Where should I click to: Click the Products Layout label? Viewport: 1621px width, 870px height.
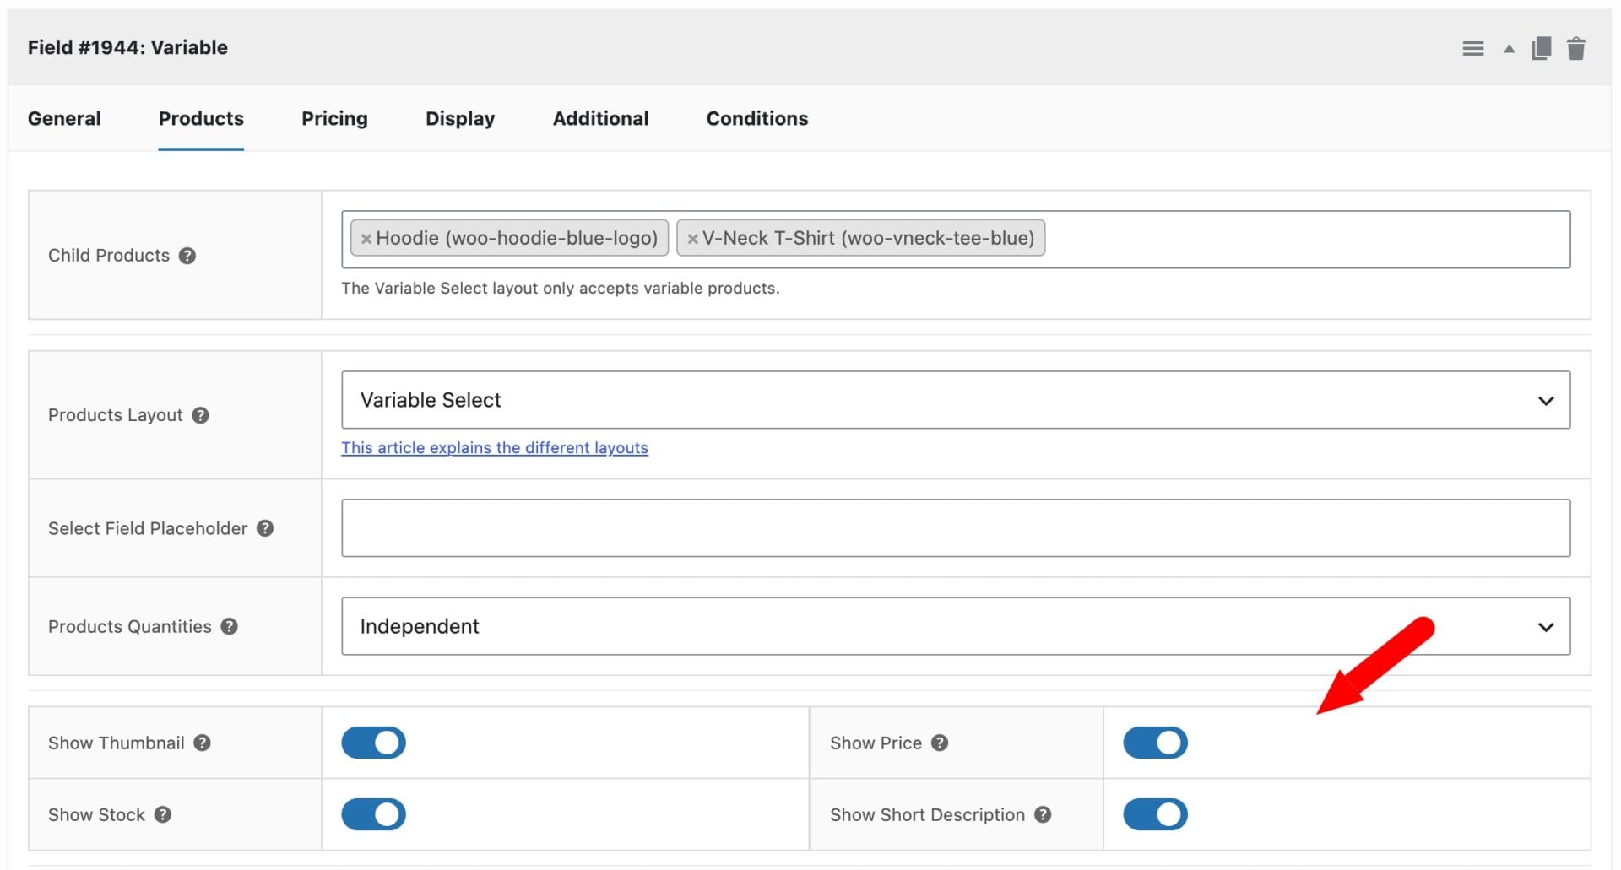coord(115,415)
